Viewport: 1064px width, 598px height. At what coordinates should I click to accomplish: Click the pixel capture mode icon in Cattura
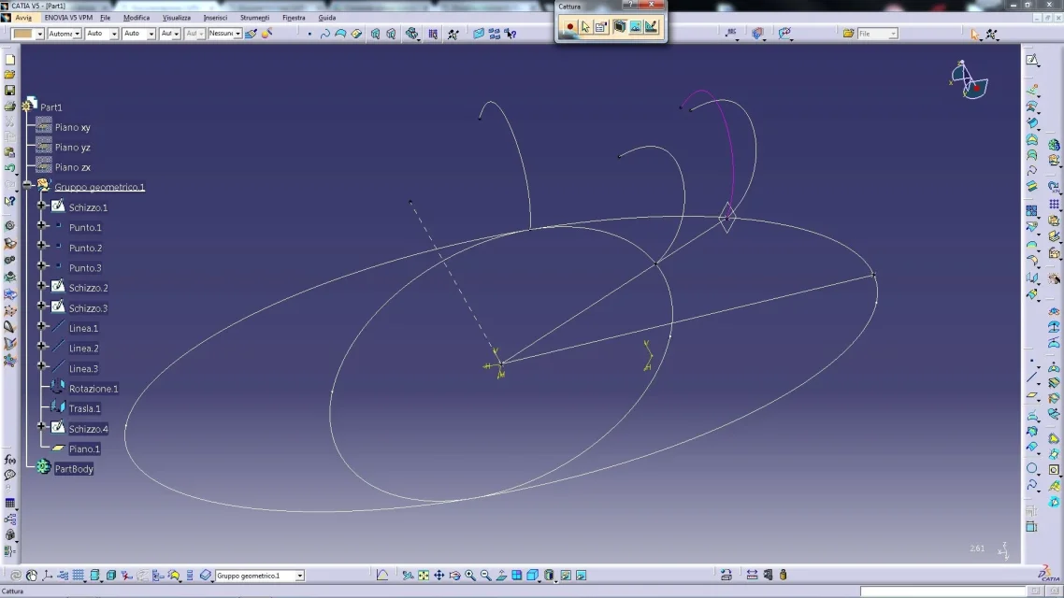619,27
